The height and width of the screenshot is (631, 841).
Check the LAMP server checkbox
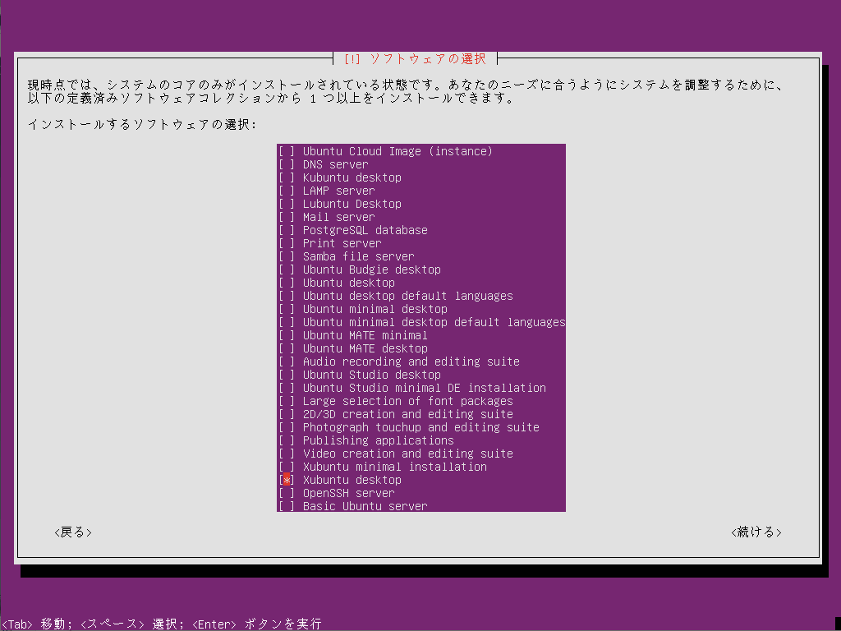coord(287,191)
